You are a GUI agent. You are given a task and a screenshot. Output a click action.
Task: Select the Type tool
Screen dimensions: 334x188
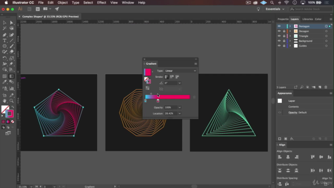[x=5, y=41]
